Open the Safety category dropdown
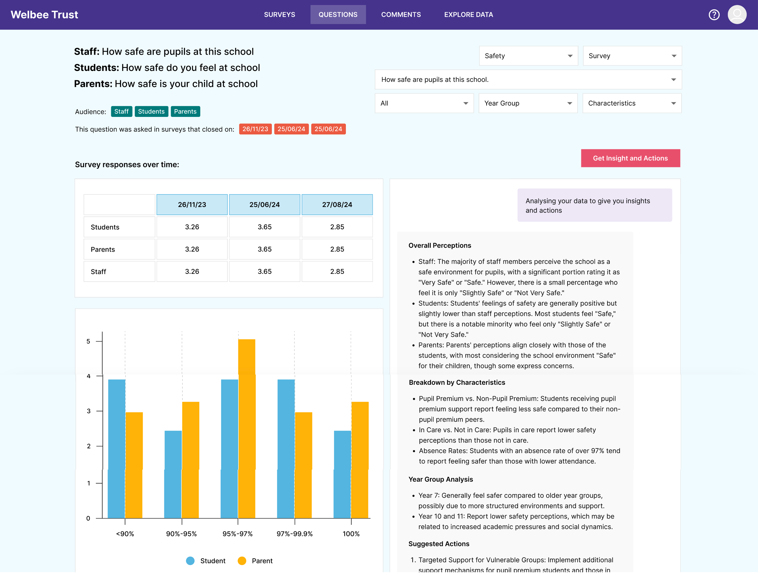Screen dimensions: 758x573 pyautogui.click(x=528, y=55)
